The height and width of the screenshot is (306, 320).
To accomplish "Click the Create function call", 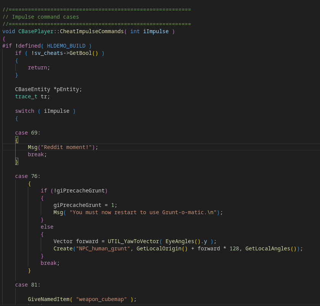I will click(64, 248).
